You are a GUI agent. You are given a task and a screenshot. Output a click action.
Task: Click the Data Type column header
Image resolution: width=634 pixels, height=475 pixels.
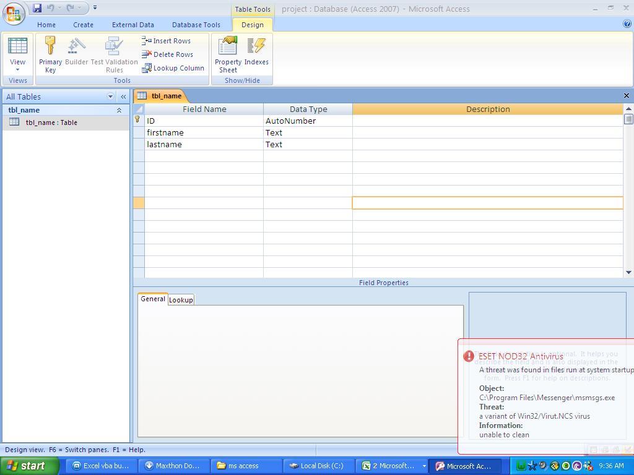[x=308, y=109]
